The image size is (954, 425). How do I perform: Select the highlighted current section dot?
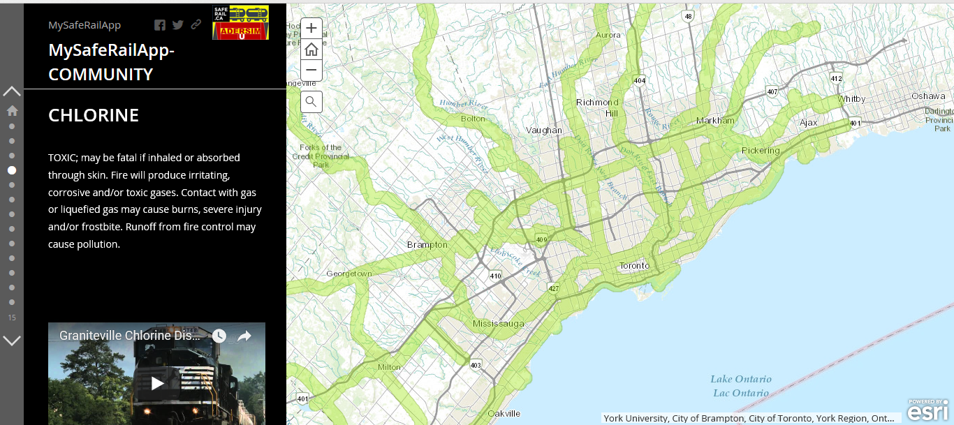[x=12, y=170]
